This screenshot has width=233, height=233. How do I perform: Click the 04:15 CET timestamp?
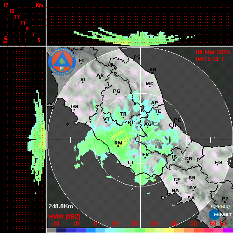click(x=210, y=59)
